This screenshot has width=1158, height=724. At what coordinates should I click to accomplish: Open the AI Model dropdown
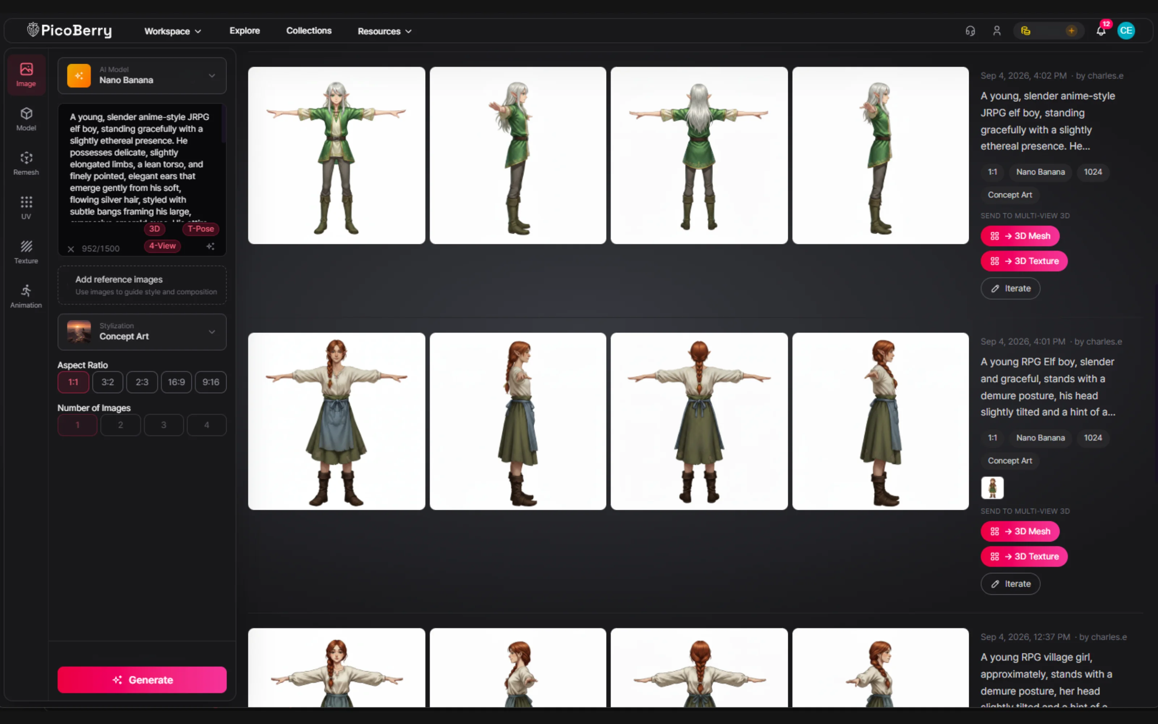tap(142, 76)
